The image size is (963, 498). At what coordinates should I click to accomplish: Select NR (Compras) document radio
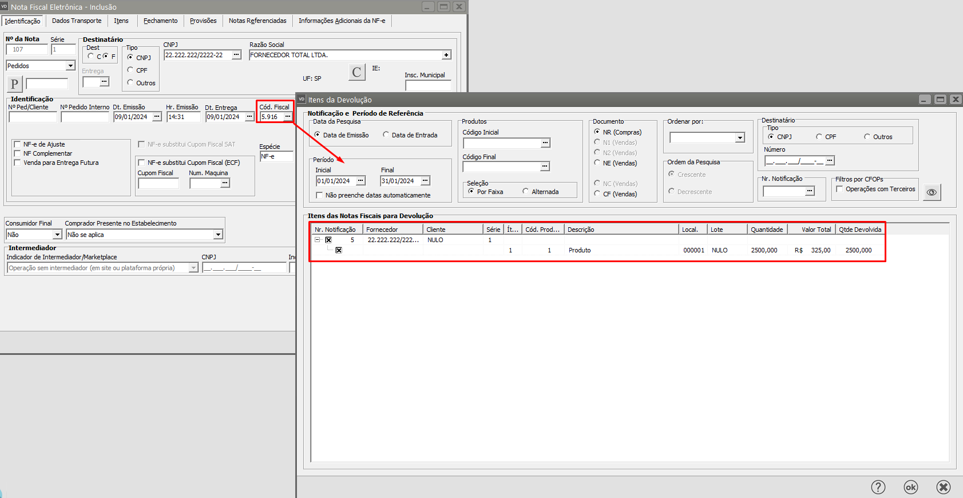pos(597,132)
